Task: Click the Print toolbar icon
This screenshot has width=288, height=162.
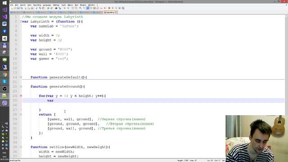Action: [32, 8]
